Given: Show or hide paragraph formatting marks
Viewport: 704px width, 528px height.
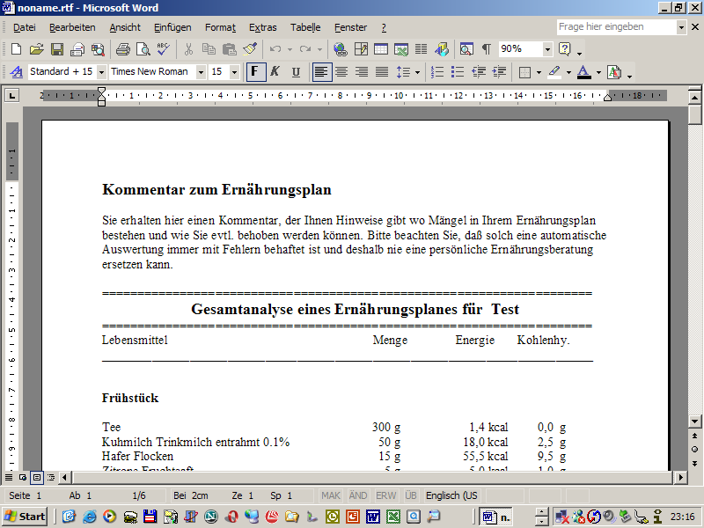Looking at the screenshot, I should [x=487, y=49].
